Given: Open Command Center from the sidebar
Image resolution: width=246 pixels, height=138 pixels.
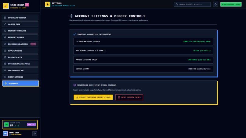Looking at the screenshot, I should click(x=20, y=18).
